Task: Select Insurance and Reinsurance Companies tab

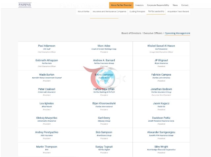Action: [x=109, y=12]
